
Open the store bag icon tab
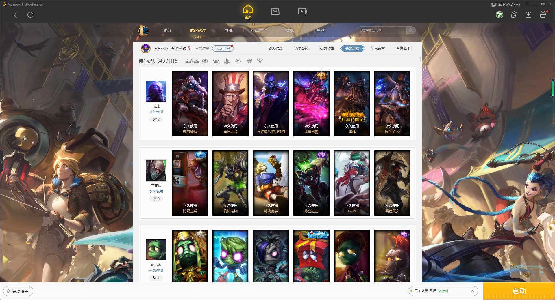click(275, 11)
